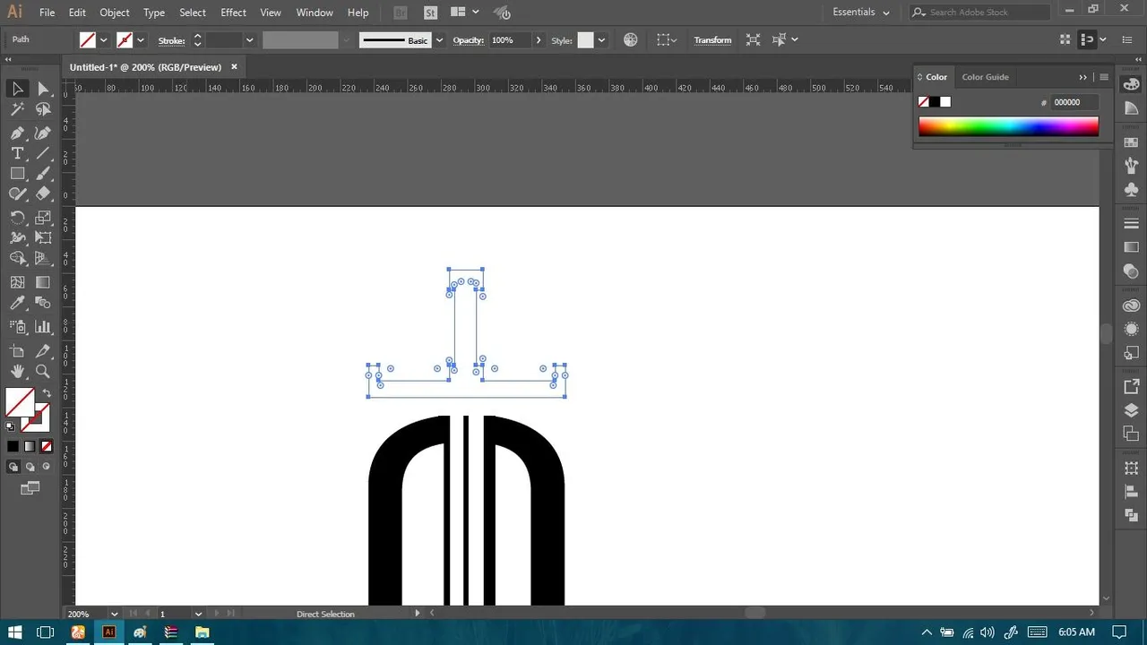The width and height of the screenshot is (1147, 645).
Task: Click the Opacity label link
Action: pyautogui.click(x=468, y=40)
